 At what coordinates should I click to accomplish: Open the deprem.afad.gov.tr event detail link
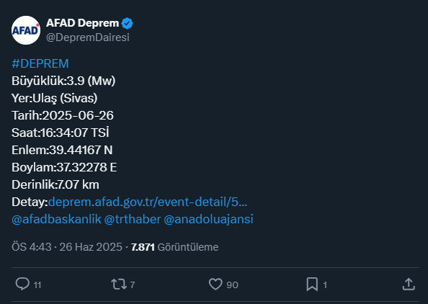(148, 202)
